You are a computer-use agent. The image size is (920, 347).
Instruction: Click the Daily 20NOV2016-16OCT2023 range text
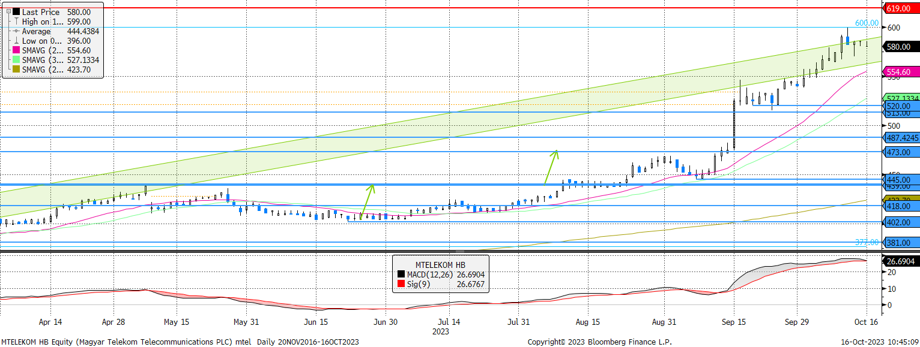[308, 342]
